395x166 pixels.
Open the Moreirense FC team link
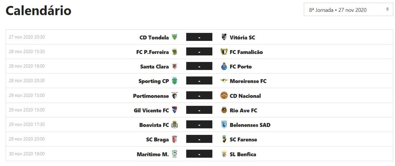248,81
